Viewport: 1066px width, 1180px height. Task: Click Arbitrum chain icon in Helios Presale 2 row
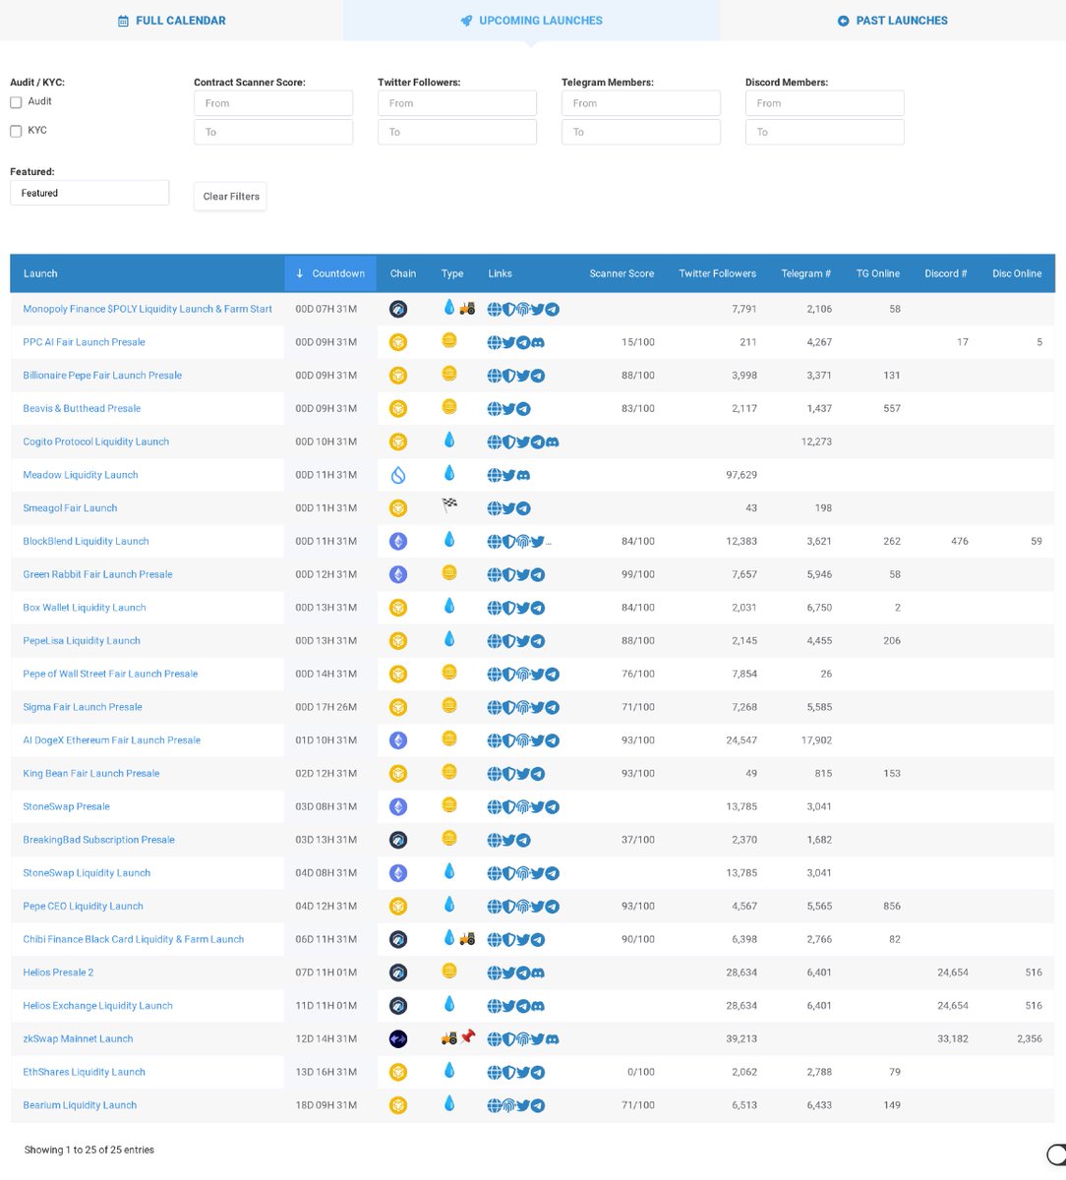pyautogui.click(x=398, y=973)
